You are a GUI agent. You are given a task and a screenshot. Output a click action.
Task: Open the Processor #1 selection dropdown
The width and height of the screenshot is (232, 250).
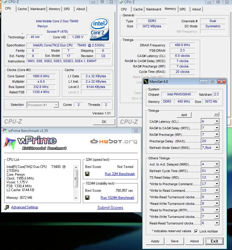tap(56, 105)
